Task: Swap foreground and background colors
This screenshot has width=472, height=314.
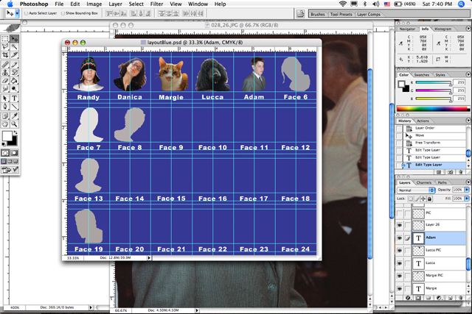Action: pos(15,132)
